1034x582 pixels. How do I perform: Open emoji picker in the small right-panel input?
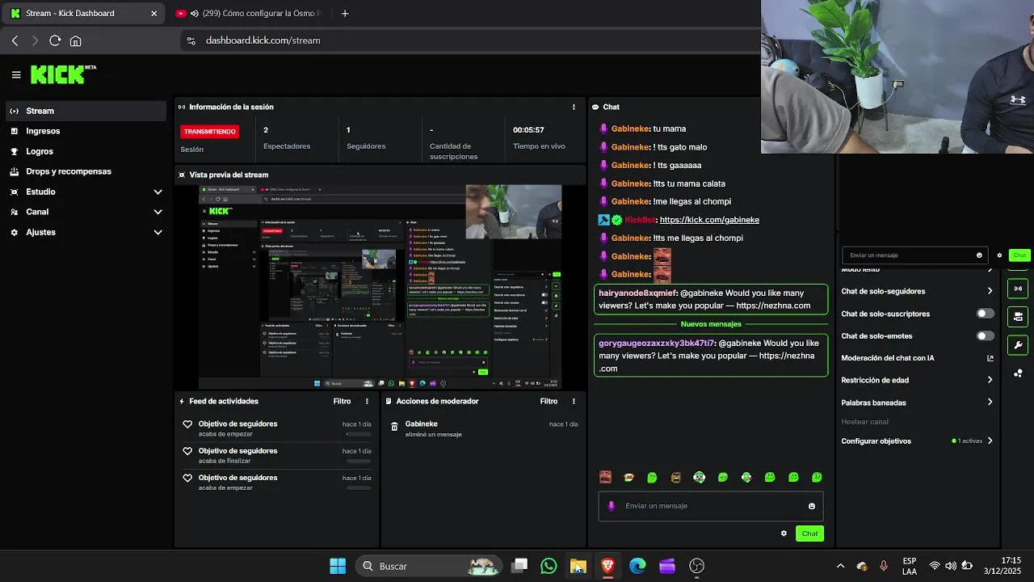point(979,255)
